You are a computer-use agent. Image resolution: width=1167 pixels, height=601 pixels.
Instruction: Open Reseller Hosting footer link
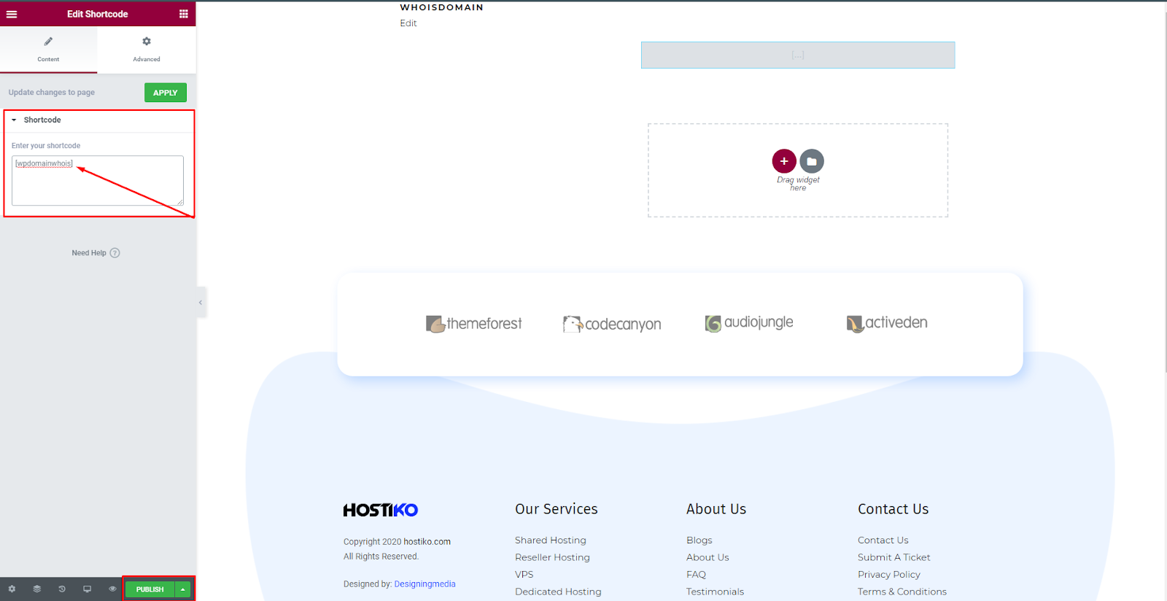pyautogui.click(x=552, y=557)
